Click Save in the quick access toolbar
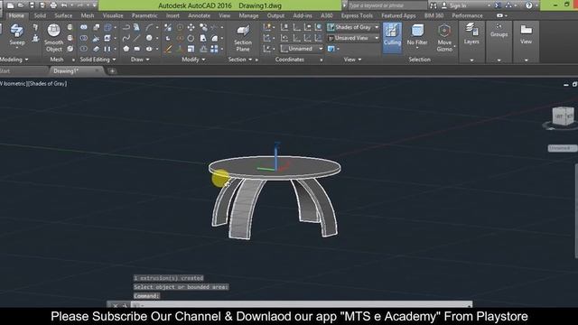This screenshot has width=578, height=325. (32, 5)
